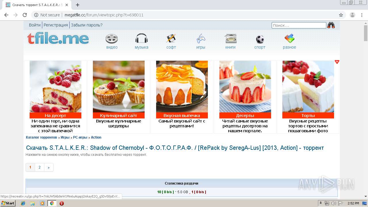The image size is (368, 207).
Task: View the Not secure site info
Action: pyautogui.click(x=47, y=15)
